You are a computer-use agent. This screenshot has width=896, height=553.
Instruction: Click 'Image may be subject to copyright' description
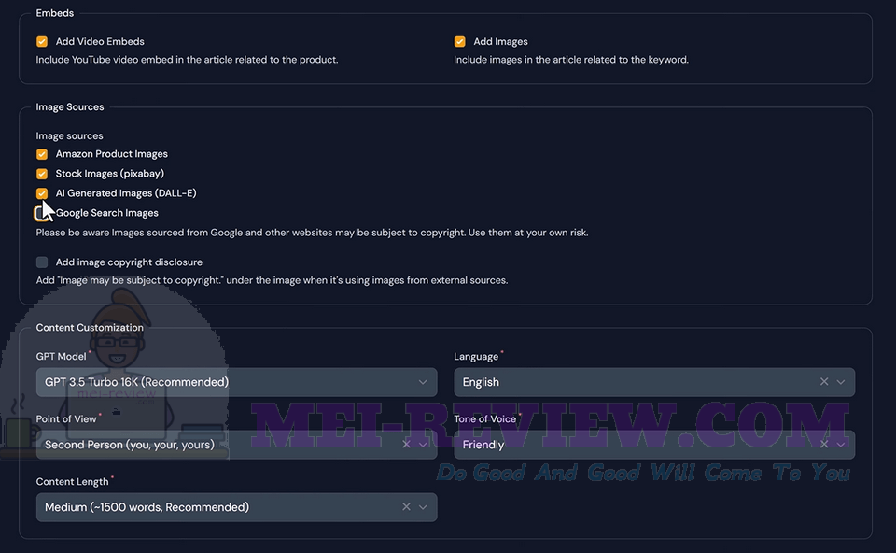tap(272, 280)
